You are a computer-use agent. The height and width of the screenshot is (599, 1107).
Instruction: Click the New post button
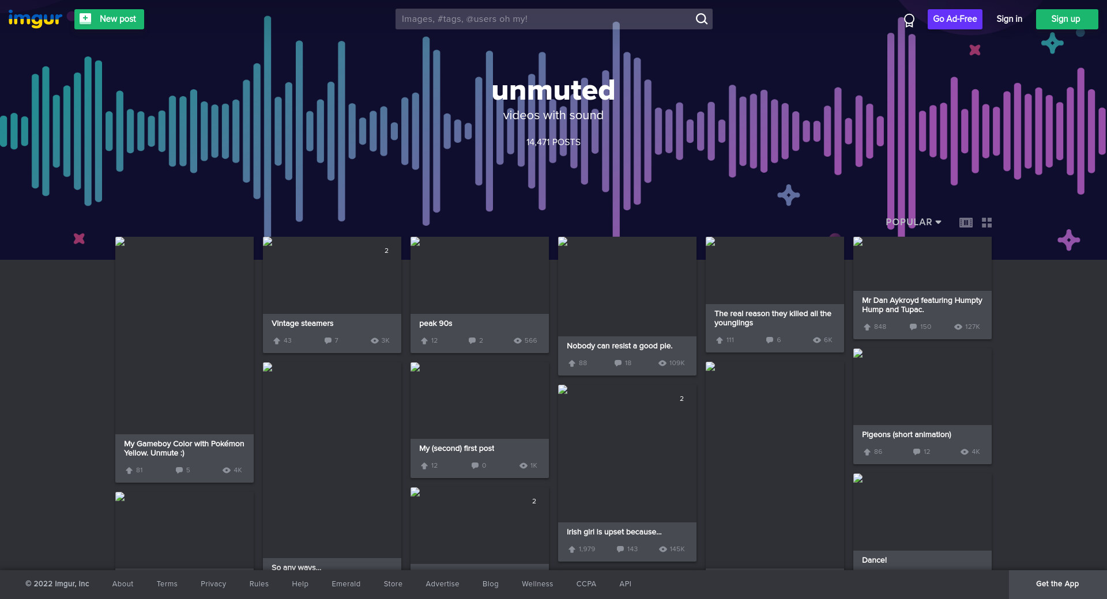(109, 19)
